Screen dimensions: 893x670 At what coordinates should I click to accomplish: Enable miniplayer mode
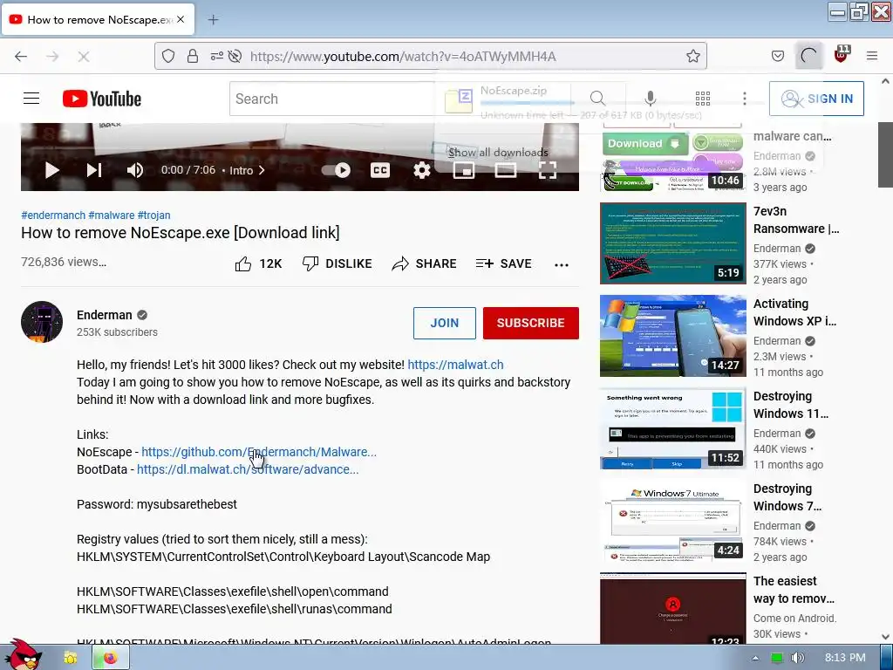pyautogui.click(x=464, y=170)
